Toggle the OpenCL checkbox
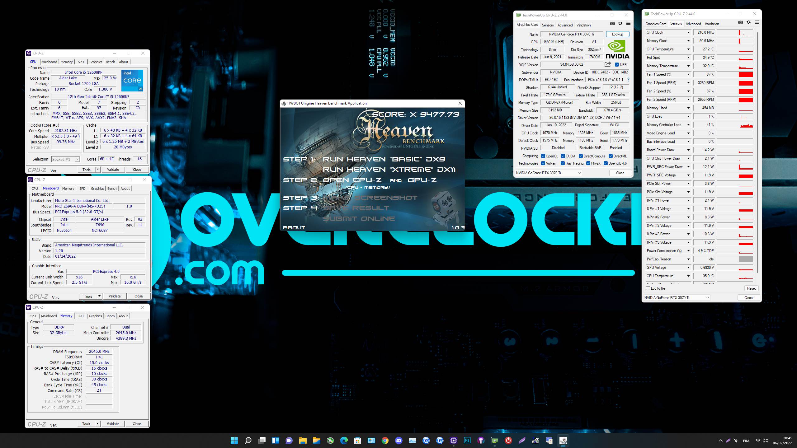This screenshot has width=797, height=448. point(543,156)
